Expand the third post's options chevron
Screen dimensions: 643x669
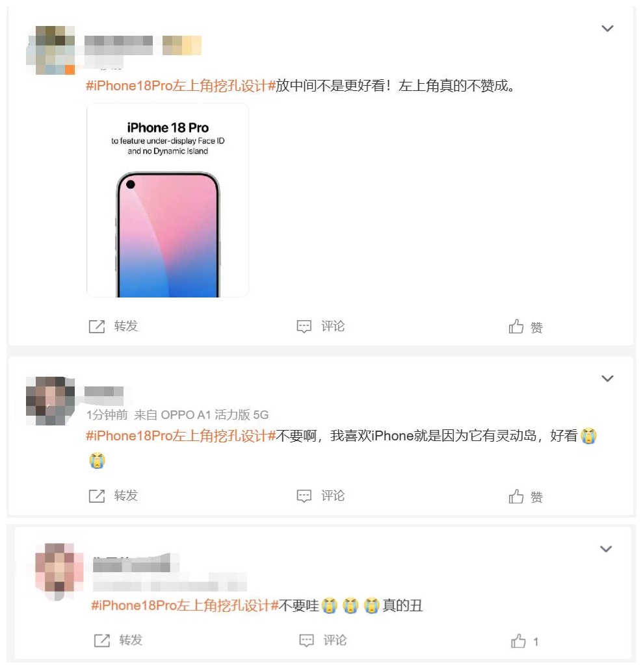click(606, 549)
